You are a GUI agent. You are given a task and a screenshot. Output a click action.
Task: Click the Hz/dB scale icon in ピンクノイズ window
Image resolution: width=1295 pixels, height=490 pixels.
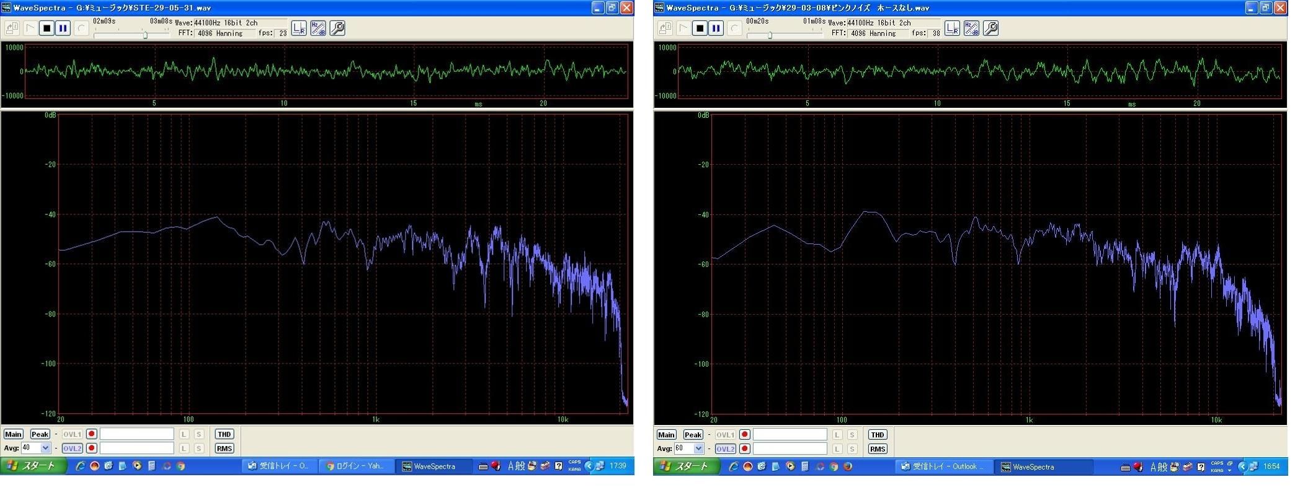point(971,28)
